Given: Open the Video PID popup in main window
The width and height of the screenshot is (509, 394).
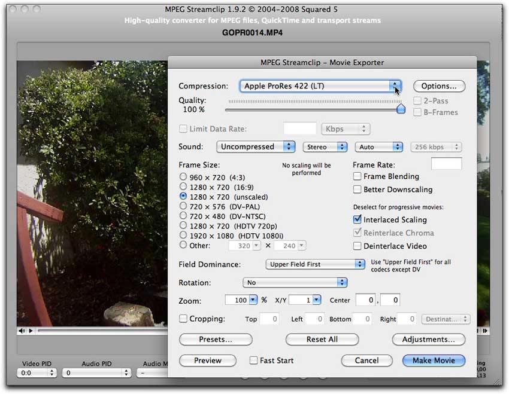Looking at the screenshot, I should [37, 373].
